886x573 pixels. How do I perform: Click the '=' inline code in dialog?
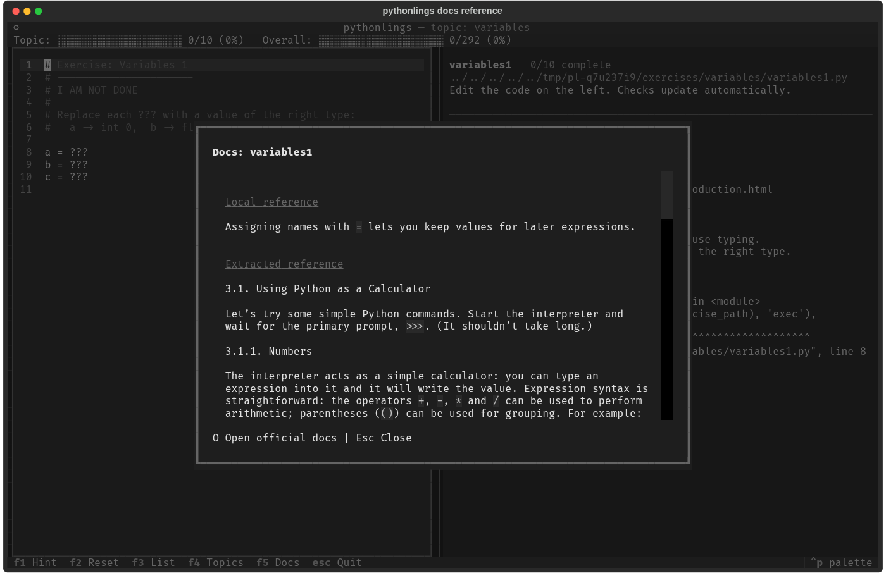tap(359, 226)
